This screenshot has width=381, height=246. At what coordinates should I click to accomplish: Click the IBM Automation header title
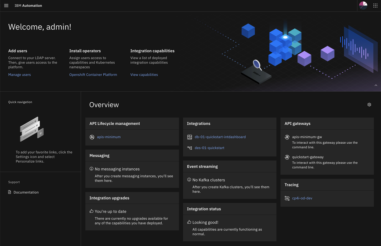[x=28, y=5]
